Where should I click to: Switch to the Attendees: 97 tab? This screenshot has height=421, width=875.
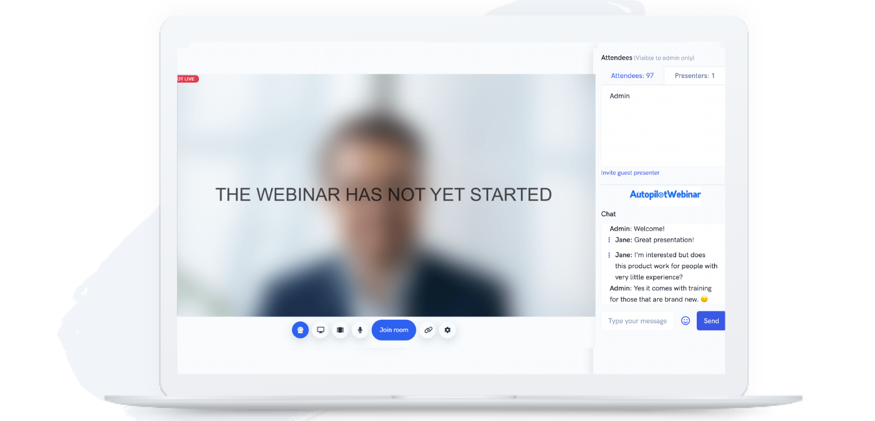(x=632, y=76)
